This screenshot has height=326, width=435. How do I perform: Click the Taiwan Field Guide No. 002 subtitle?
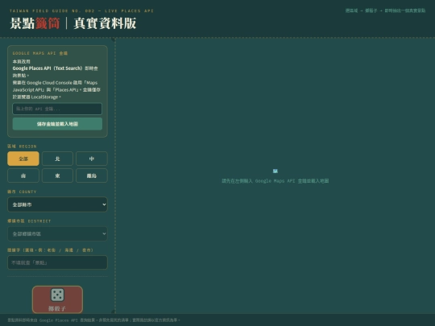(x=81, y=10)
